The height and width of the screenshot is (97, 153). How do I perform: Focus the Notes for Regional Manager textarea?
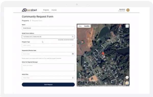point(48,67)
